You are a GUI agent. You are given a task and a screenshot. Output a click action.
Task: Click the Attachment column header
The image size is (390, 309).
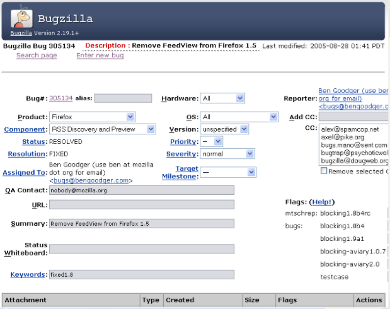click(71, 300)
